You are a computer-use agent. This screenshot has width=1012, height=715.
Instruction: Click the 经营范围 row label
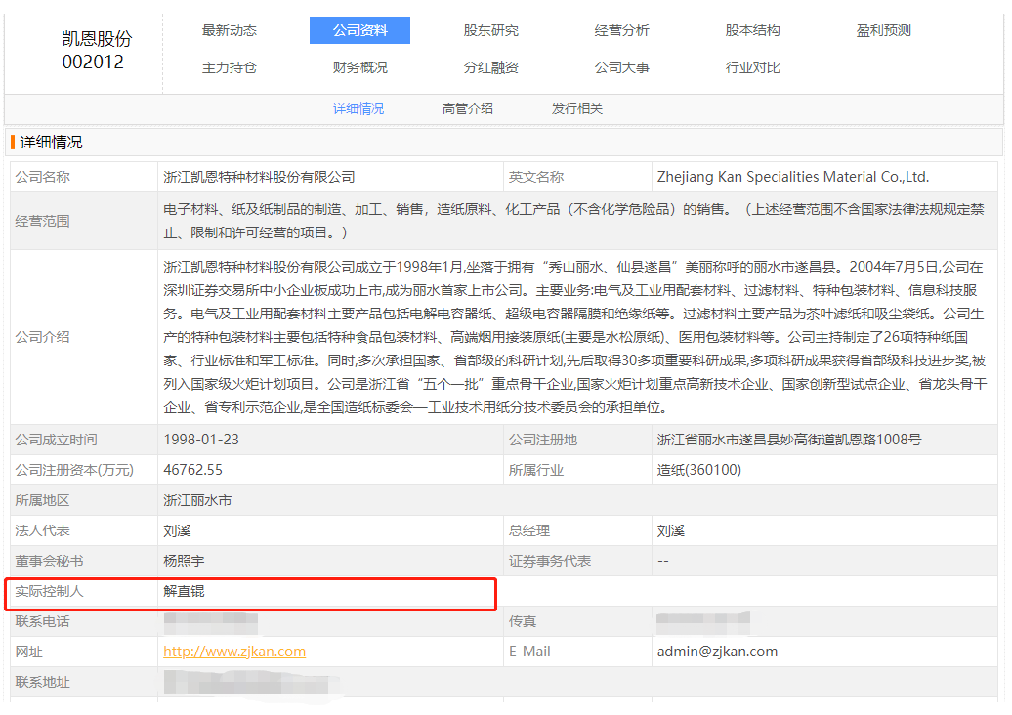click(x=42, y=222)
